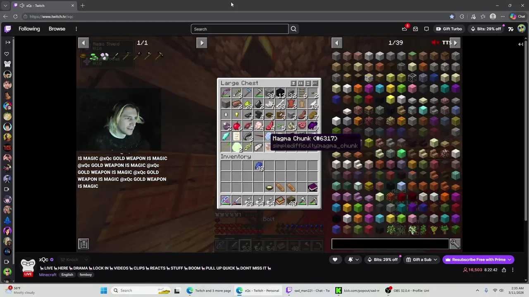Screen dimensions: 529x297
Task: Open the Minecraft category link
Action: pos(48,275)
